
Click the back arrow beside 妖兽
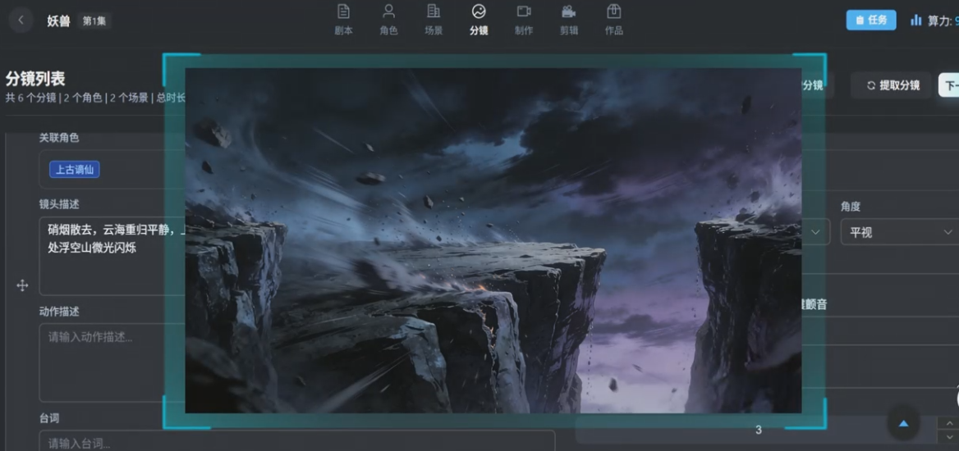[x=21, y=20]
